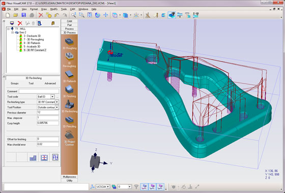Click the 3D Finishing process icon

(69, 90)
